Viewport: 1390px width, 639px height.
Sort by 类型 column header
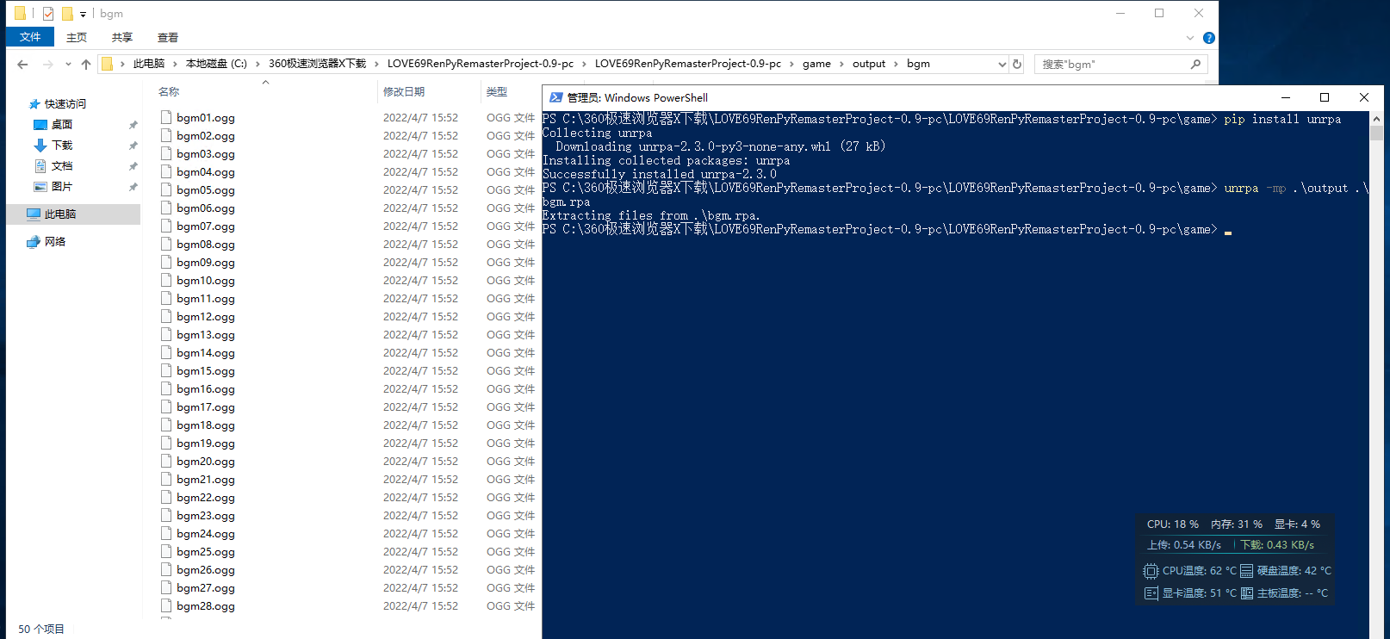pyautogui.click(x=496, y=91)
